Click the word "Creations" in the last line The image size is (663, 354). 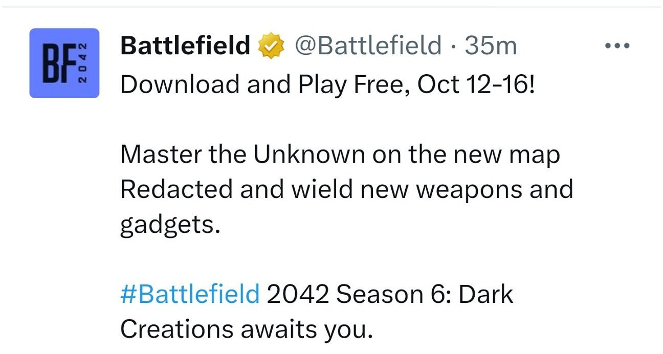pyautogui.click(x=176, y=330)
